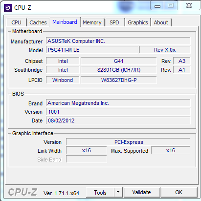Click the Ver. 1.71.1.x64 text
The height and width of the screenshot is (201, 201).
(x=61, y=193)
